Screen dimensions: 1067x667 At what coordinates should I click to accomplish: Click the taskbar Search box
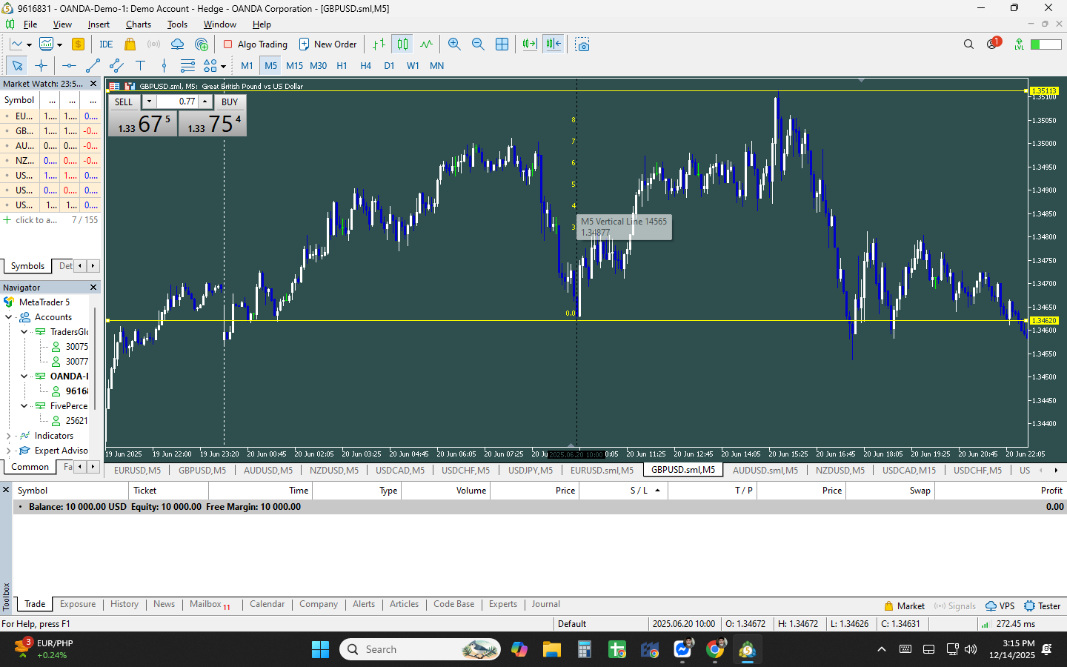coord(419,649)
